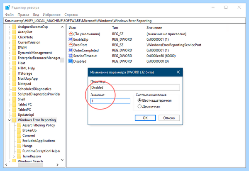The width and height of the screenshot is (249, 171).
Task: Expand the ITStorage tree node
Action: [10, 74]
